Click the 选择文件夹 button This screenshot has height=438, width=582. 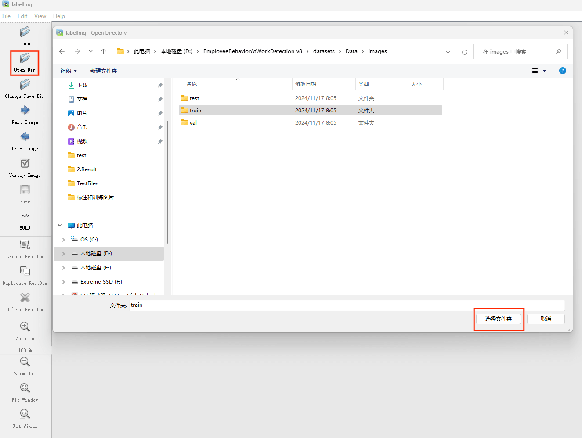[x=499, y=319]
